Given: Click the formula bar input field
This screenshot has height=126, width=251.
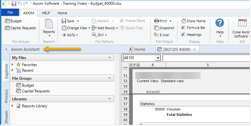Looking at the screenshot, I should pyautogui.click(x=206, y=58).
